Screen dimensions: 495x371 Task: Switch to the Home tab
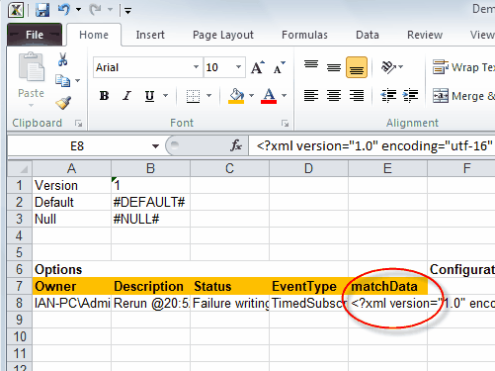(94, 35)
